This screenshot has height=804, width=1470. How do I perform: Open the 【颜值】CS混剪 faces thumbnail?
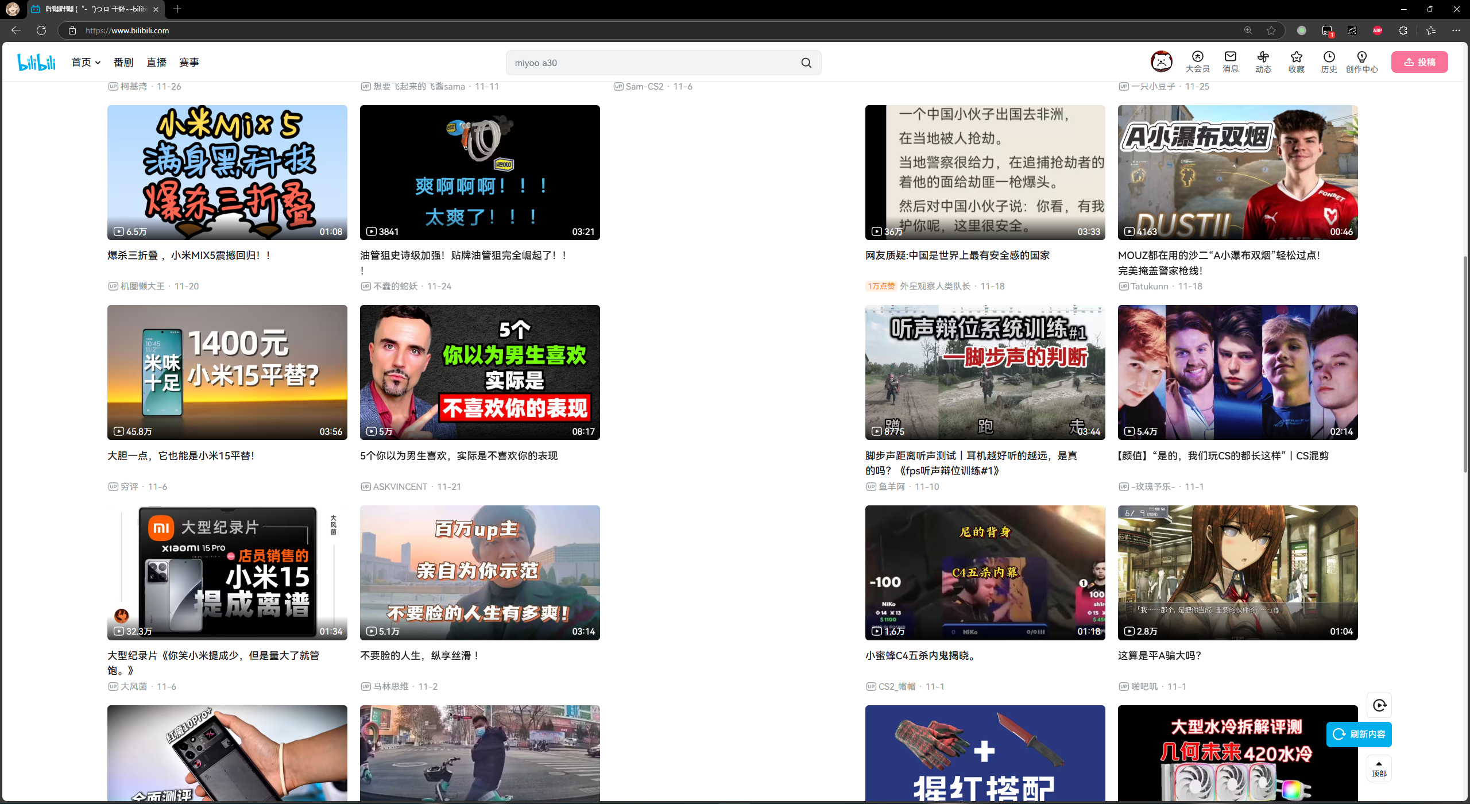[1237, 372]
